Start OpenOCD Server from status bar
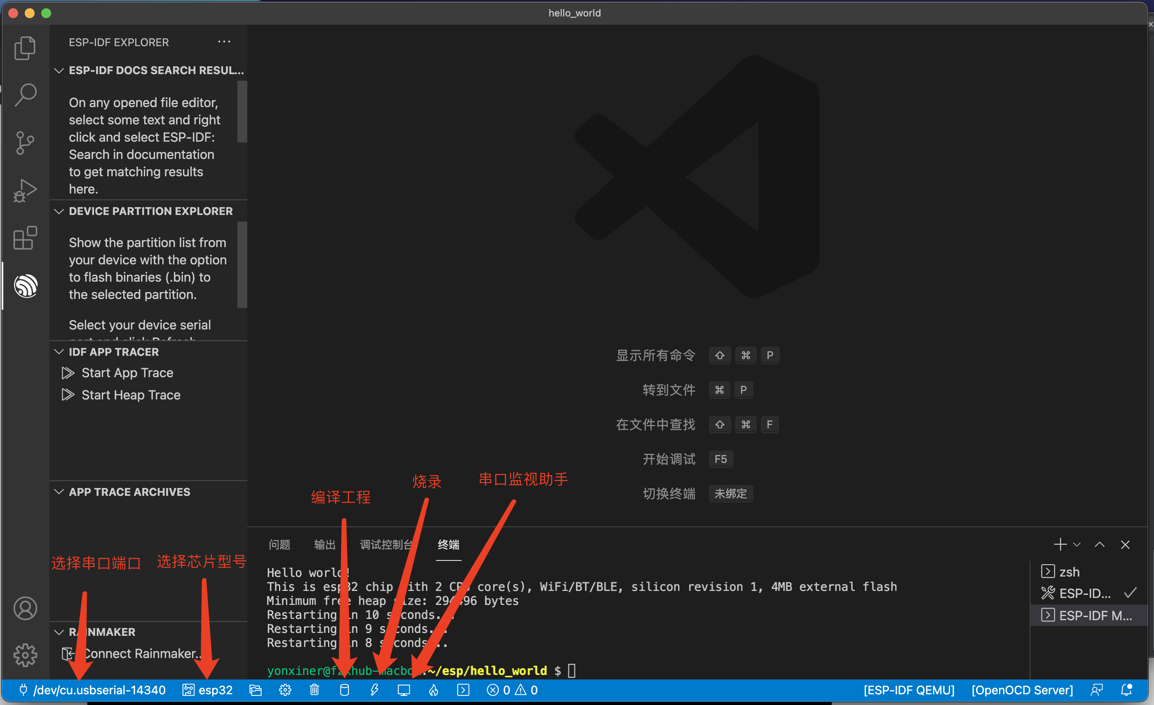Image resolution: width=1154 pixels, height=705 pixels. pyautogui.click(x=1022, y=690)
